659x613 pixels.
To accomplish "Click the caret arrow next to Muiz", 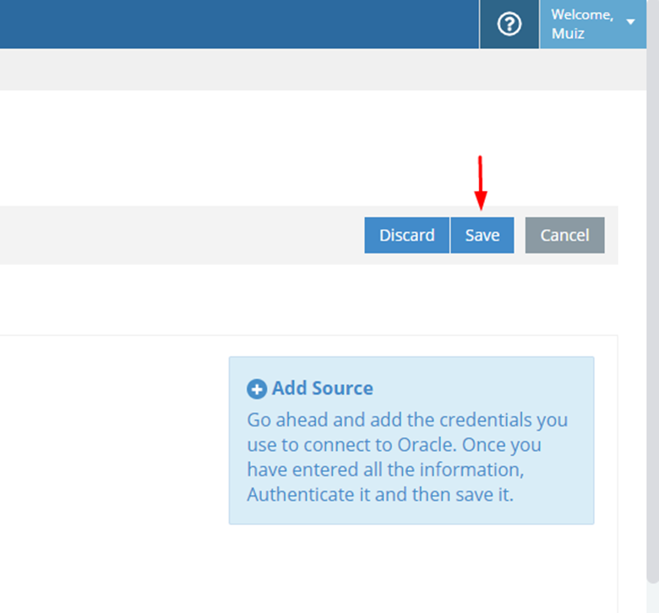I will [630, 22].
